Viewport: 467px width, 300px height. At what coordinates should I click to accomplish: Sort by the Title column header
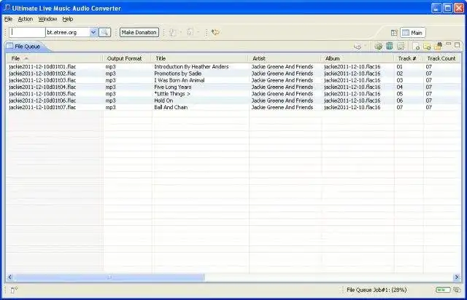pyautogui.click(x=199, y=58)
